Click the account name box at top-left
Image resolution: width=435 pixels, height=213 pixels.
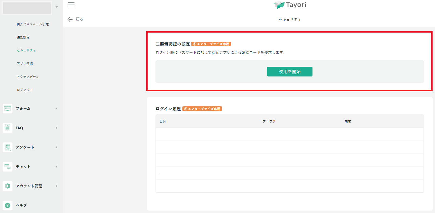27,8
